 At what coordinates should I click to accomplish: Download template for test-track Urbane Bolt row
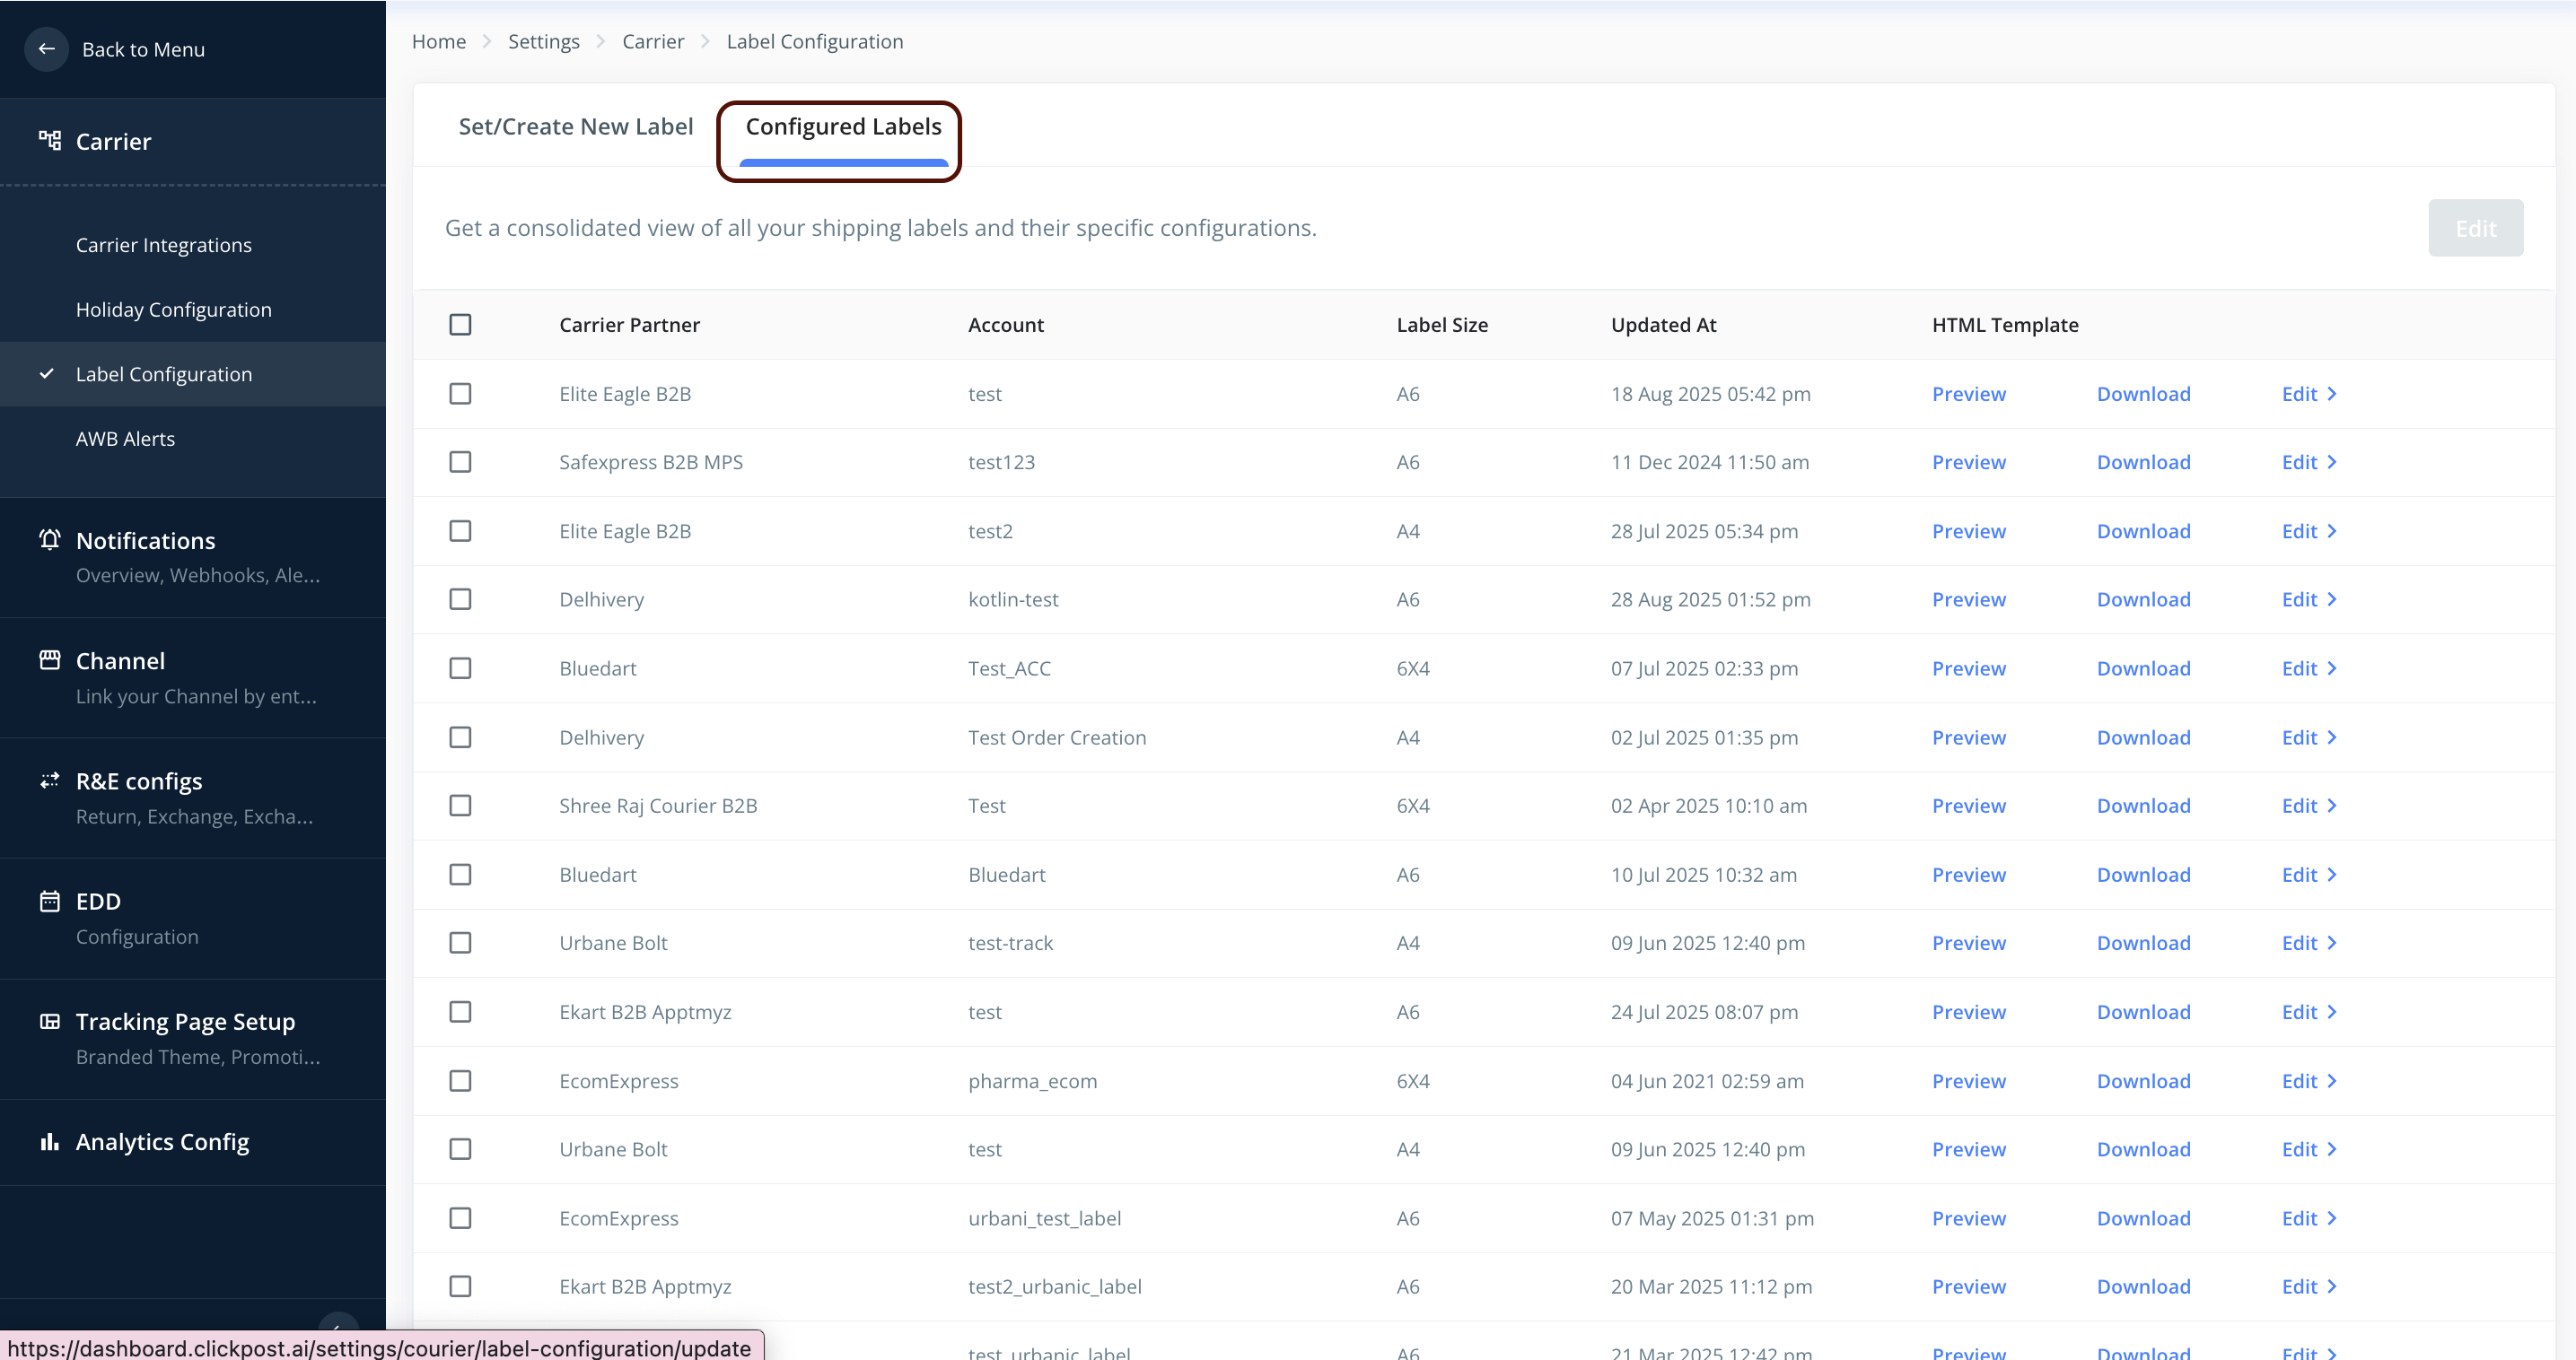2143,942
